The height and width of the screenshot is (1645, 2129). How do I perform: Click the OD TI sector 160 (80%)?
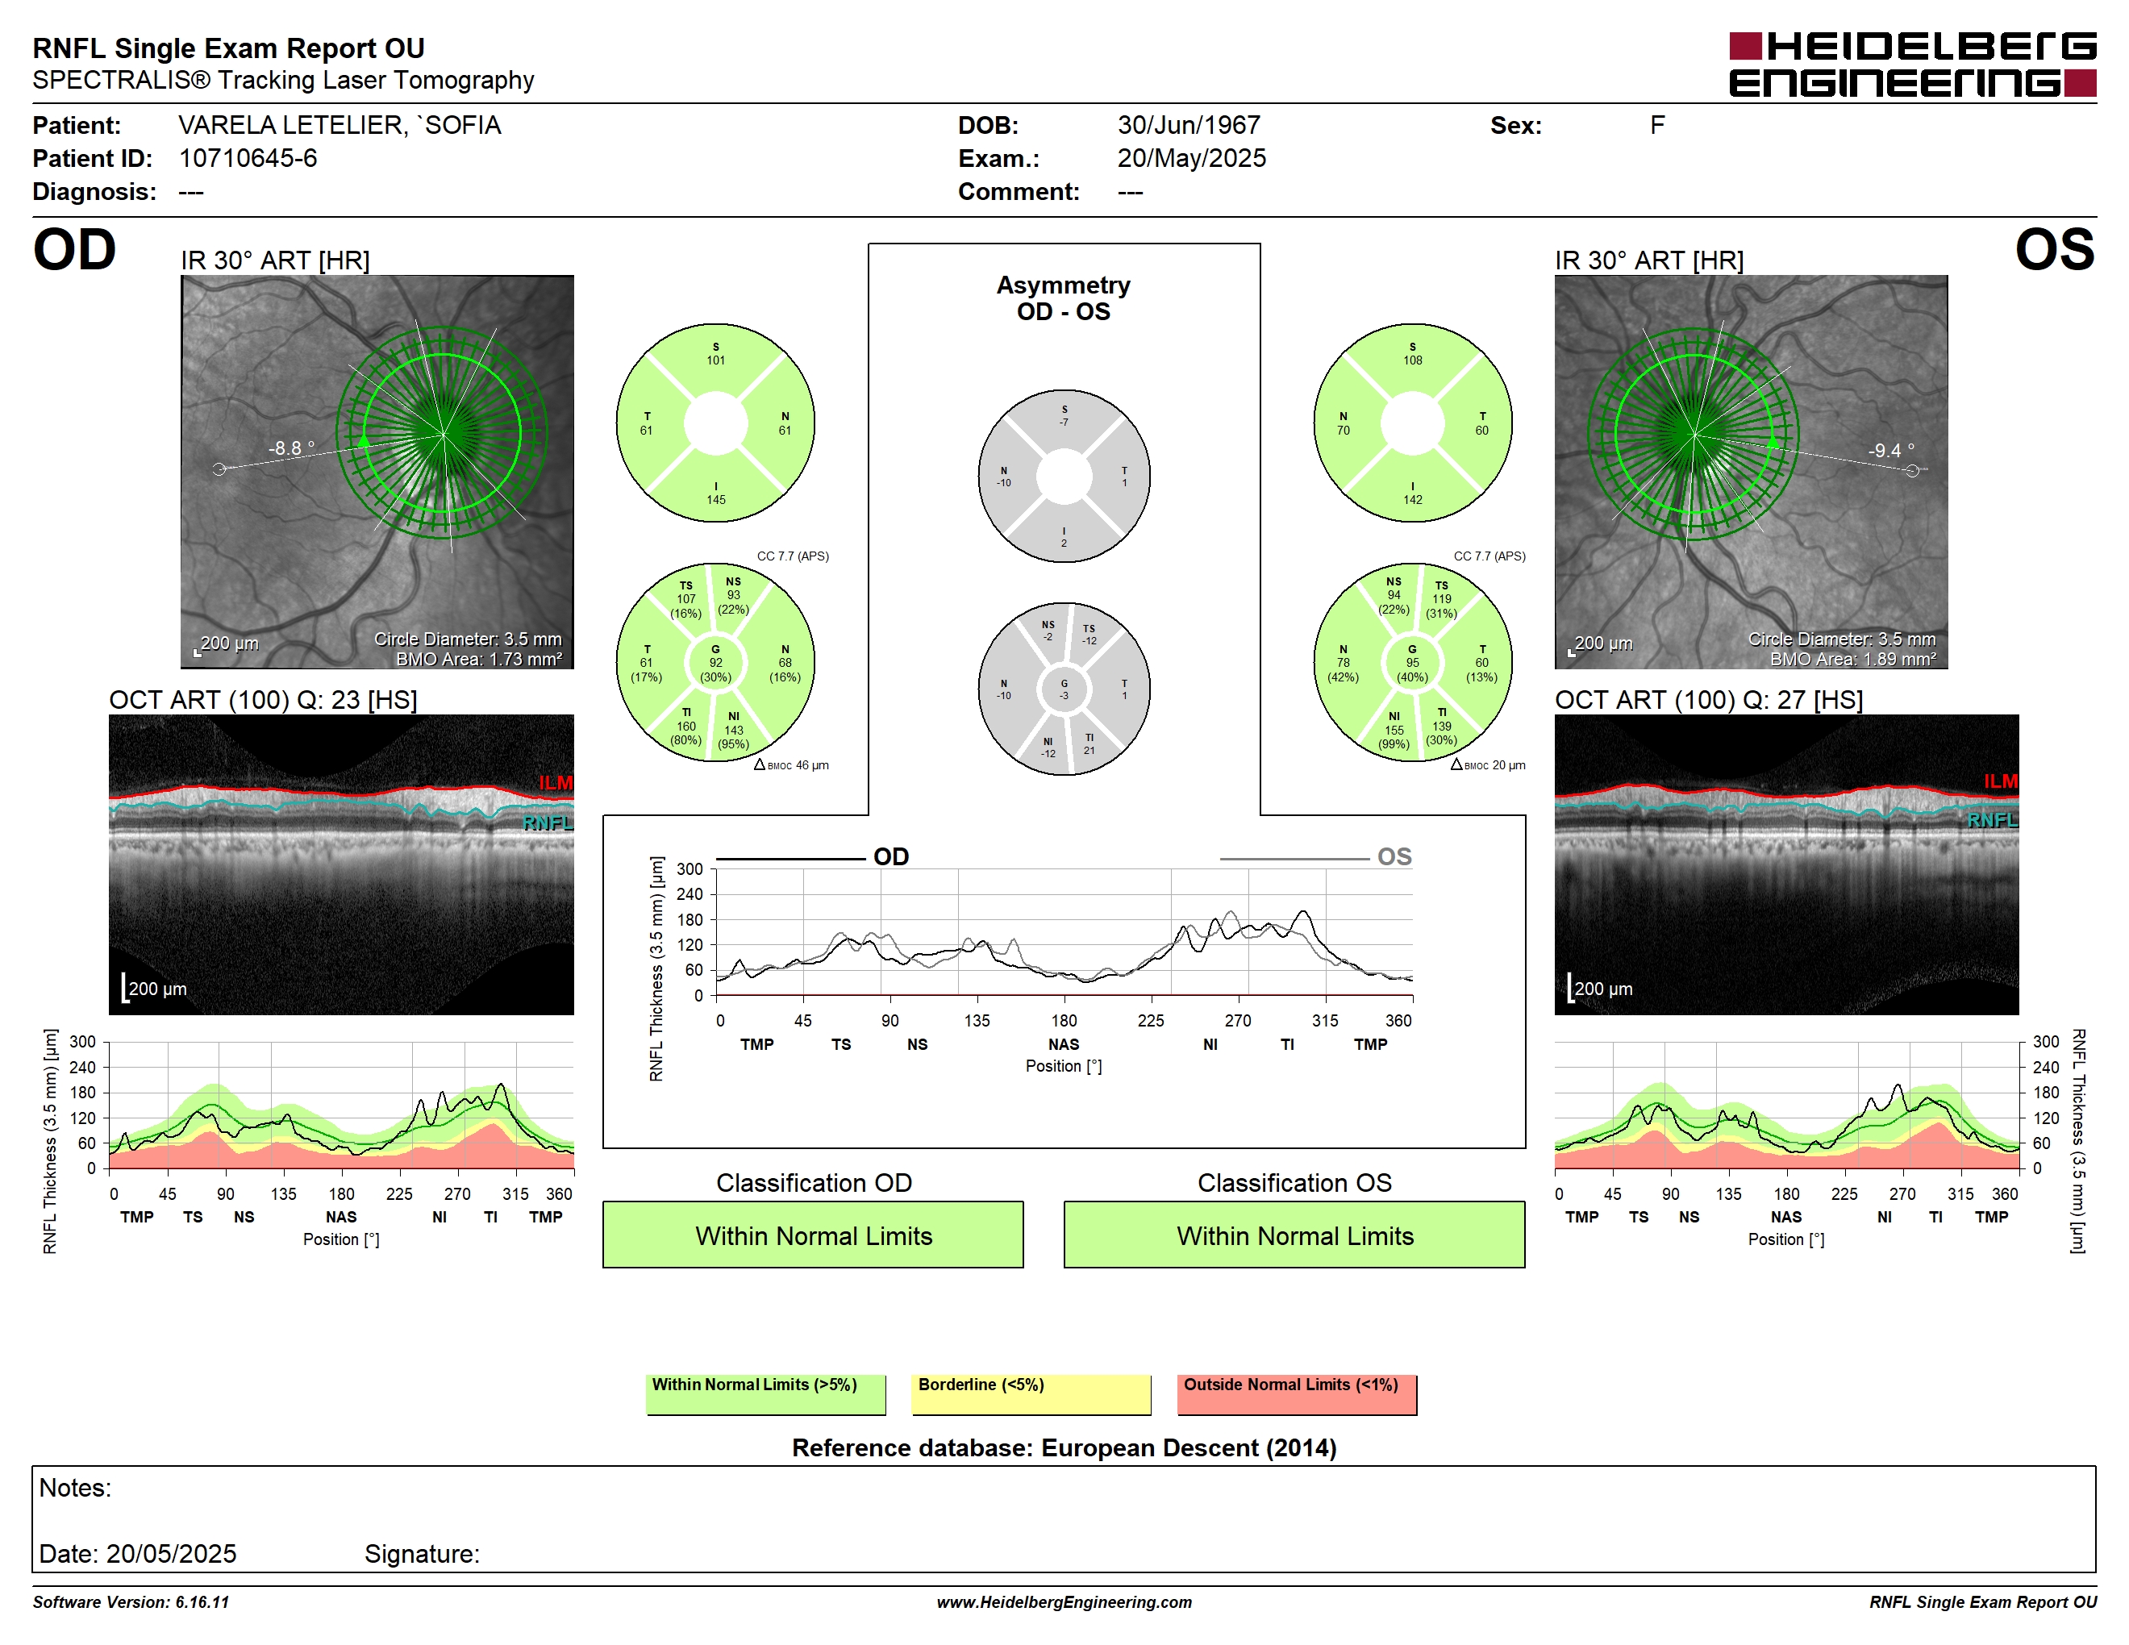pyautogui.click(x=686, y=726)
